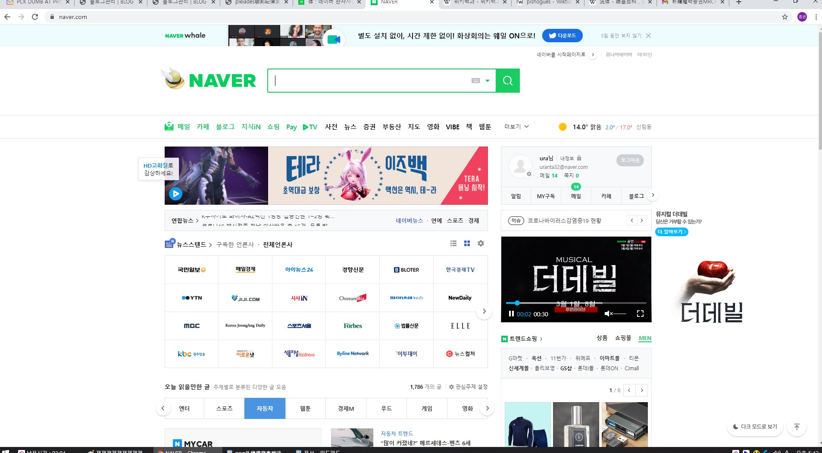Open the 카페 service link
The height and width of the screenshot is (453, 822).
pyautogui.click(x=203, y=127)
